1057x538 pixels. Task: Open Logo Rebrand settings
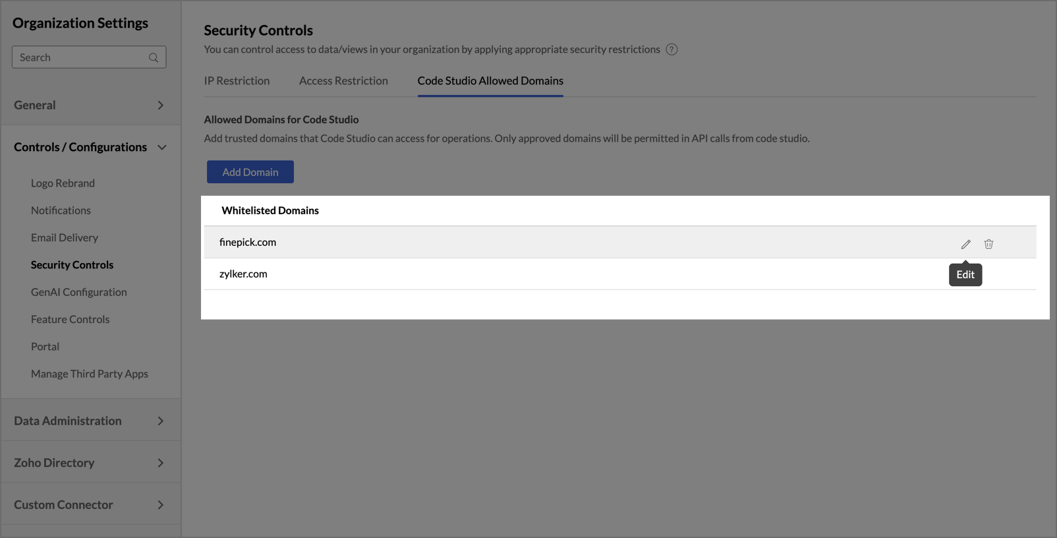(63, 183)
